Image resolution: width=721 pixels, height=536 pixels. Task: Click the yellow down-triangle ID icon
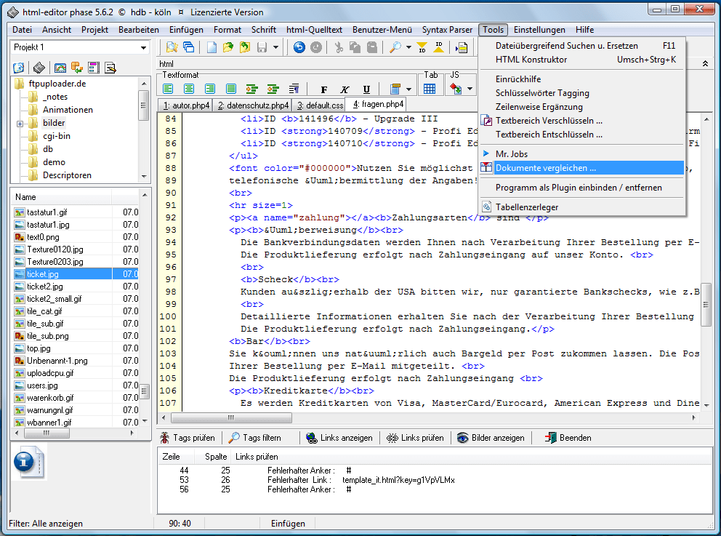(x=422, y=47)
